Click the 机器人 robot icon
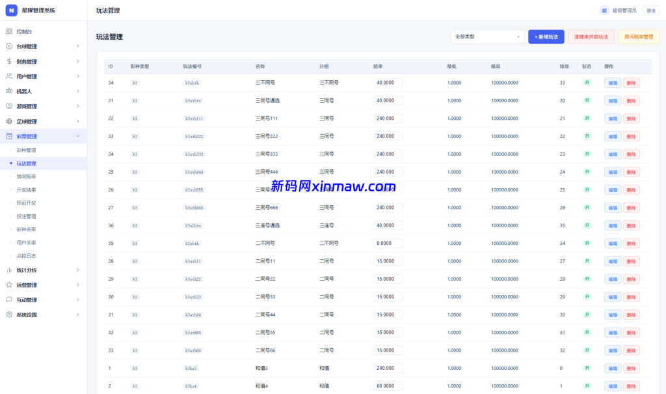 click(9, 91)
